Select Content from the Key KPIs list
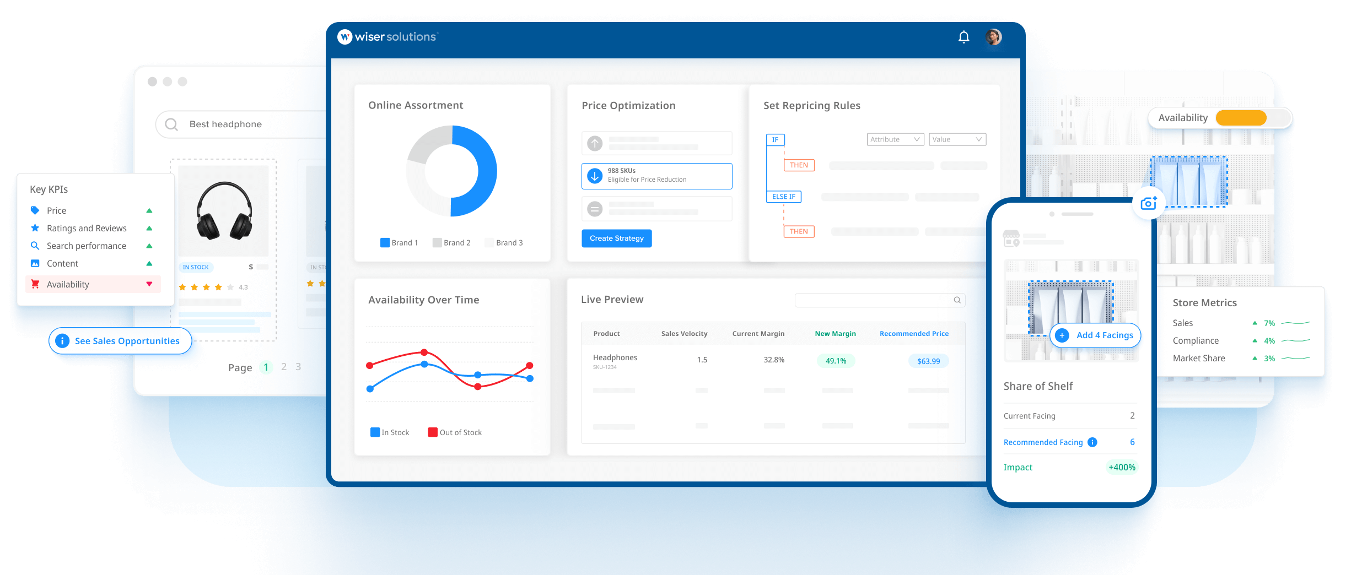 coord(62,263)
